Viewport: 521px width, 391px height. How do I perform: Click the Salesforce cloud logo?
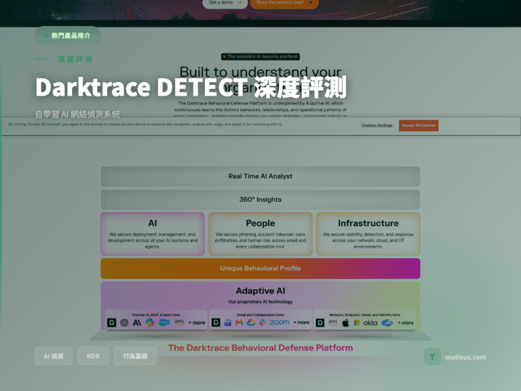click(164, 322)
